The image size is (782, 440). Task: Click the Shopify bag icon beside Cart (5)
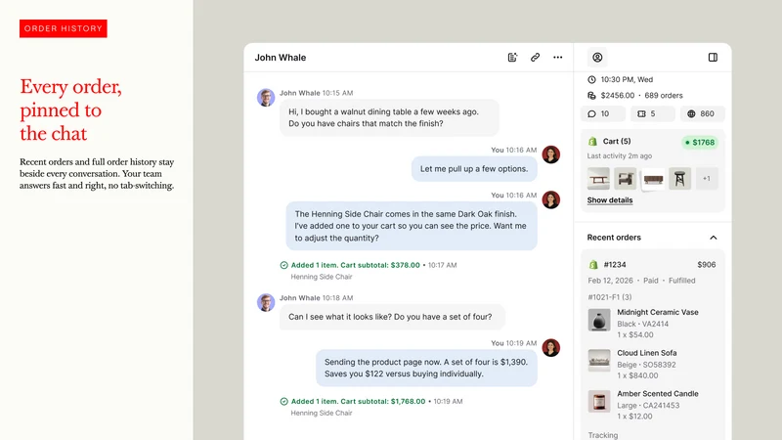(592, 142)
